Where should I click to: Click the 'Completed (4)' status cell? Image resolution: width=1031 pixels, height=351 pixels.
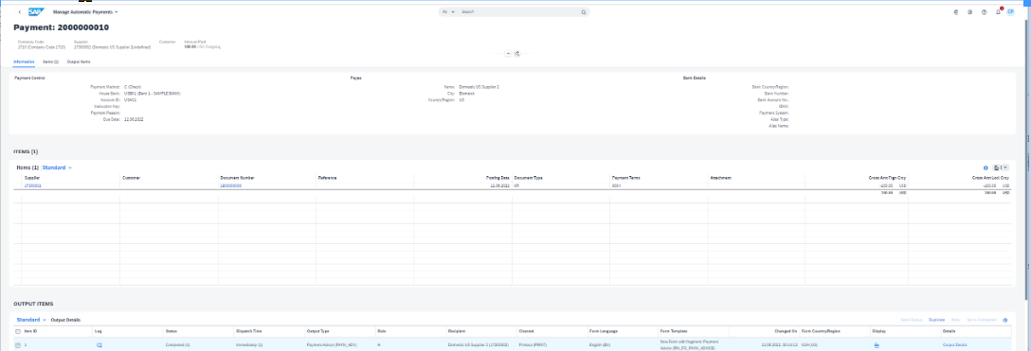pyautogui.click(x=177, y=344)
